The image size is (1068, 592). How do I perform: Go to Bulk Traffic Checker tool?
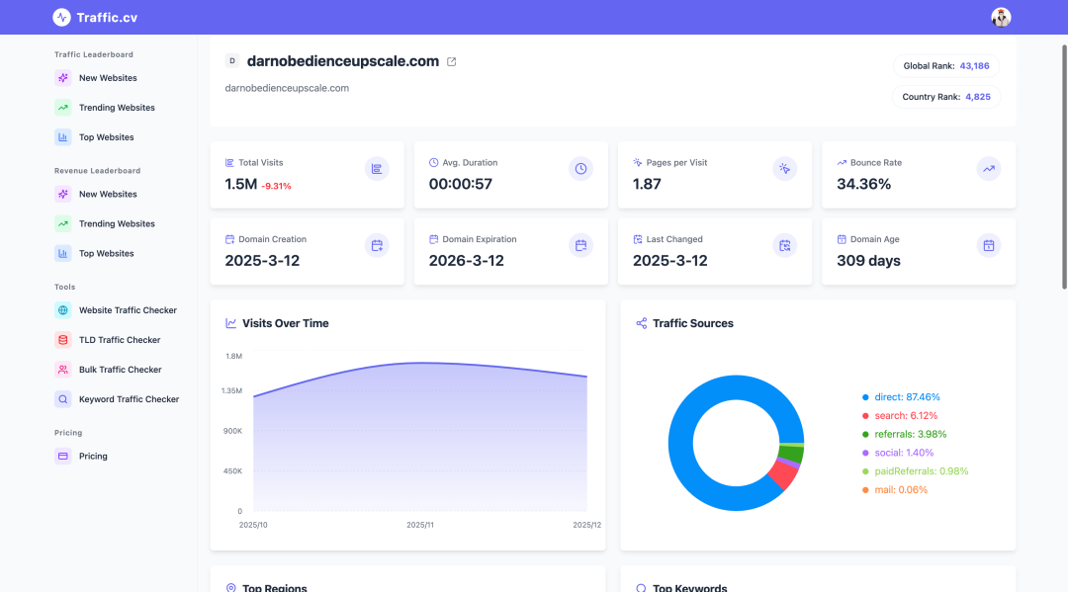(x=120, y=370)
